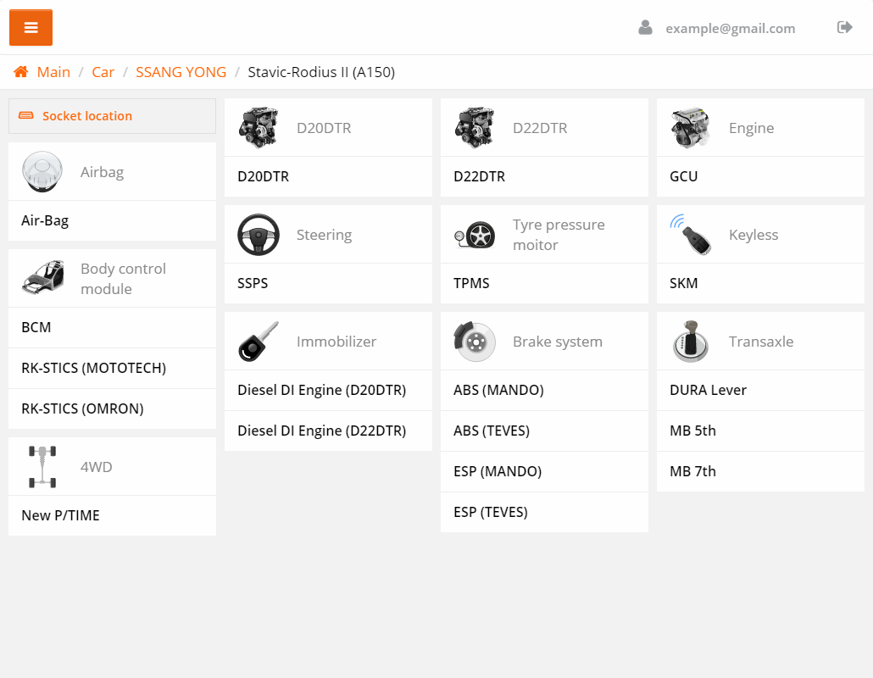The height and width of the screenshot is (678, 873).
Task: Click the logout arrow icon
Action: click(x=844, y=28)
